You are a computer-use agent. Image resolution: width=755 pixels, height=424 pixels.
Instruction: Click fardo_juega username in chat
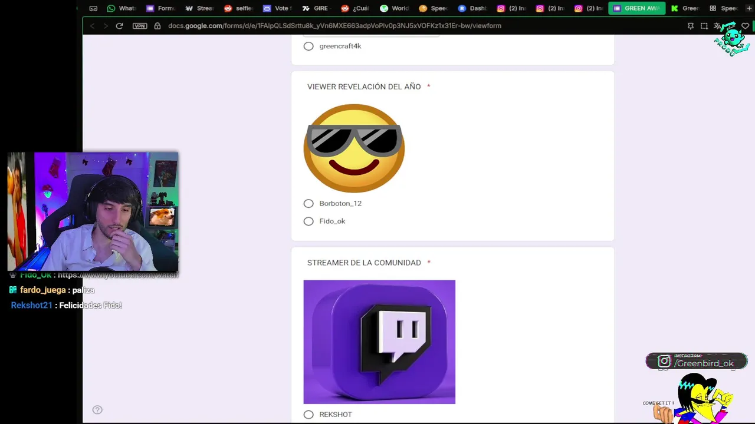pyautogui.click(x=43, y=290)
